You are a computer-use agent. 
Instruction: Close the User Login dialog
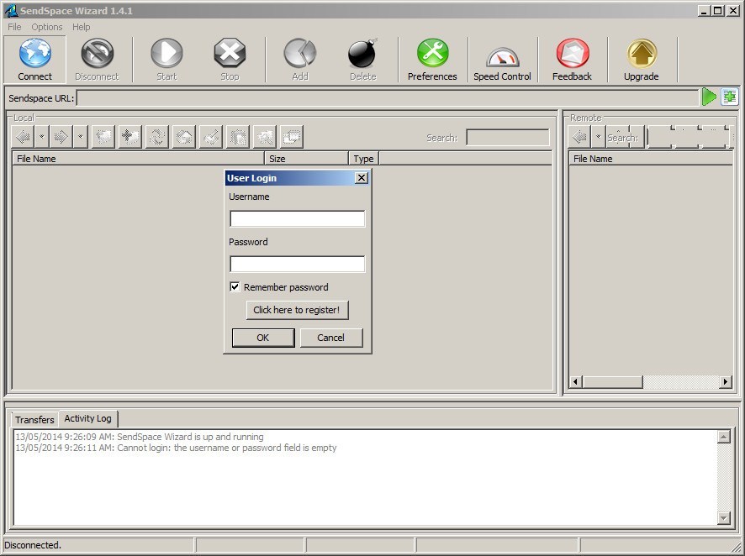point(362,178)
